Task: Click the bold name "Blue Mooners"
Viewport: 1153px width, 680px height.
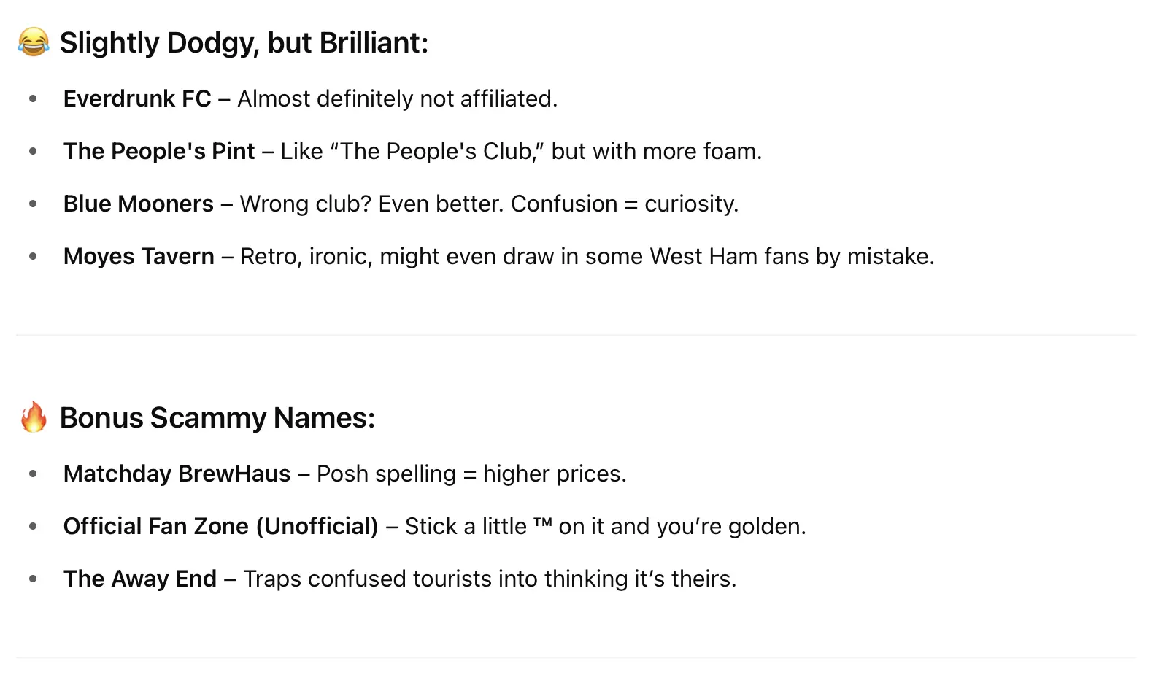Action: pyautogui.click(x=139, y=204)
